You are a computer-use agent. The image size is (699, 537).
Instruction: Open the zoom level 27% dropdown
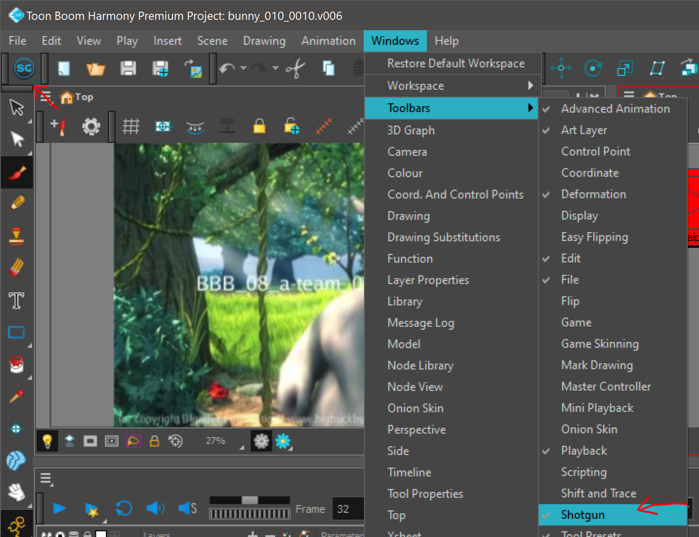pyautogui.click(x=241, y=447)
